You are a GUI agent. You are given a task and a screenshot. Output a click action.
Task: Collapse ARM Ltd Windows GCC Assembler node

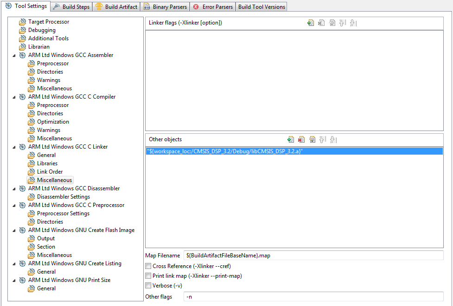[x=14, y=56]
